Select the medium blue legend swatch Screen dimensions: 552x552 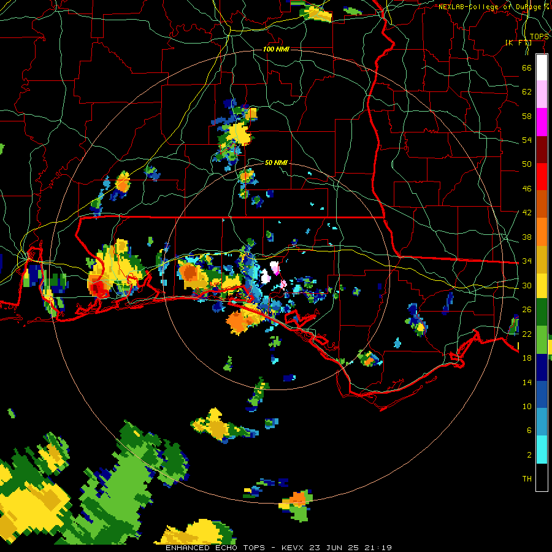[542, 395]
